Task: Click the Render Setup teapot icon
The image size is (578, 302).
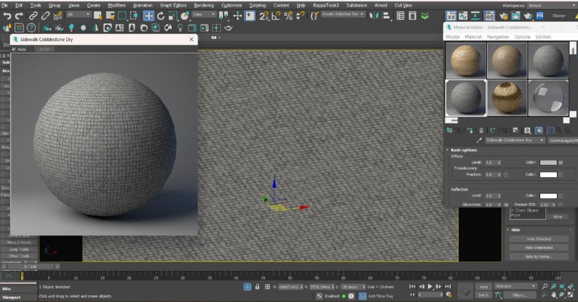Action: (x=503, y=16)
